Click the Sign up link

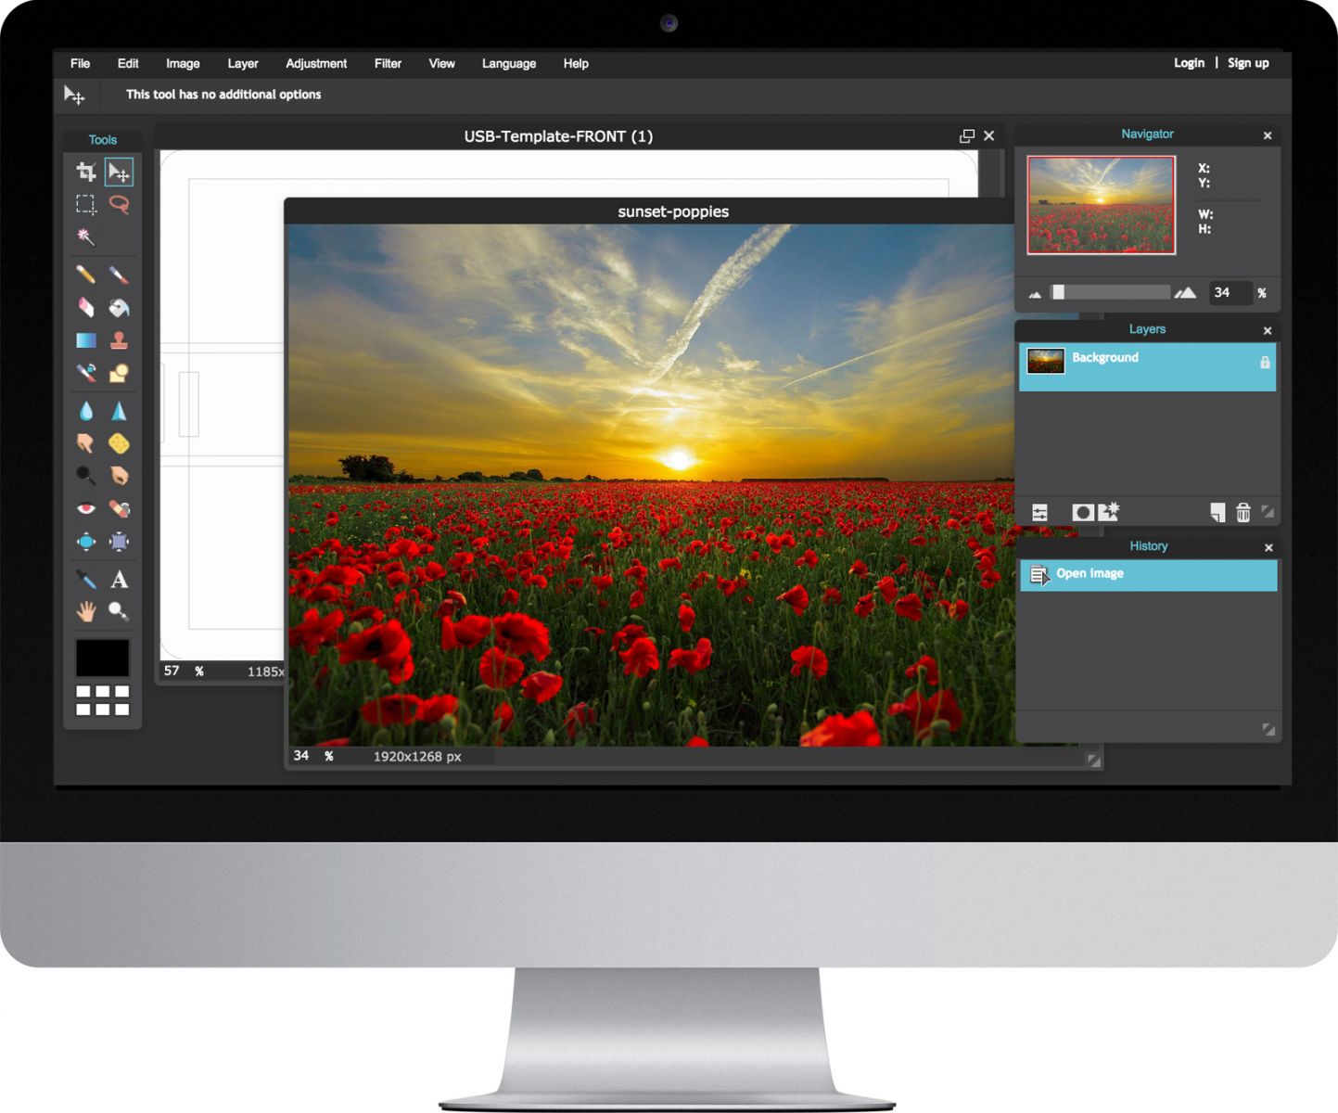pos(1248,63)
